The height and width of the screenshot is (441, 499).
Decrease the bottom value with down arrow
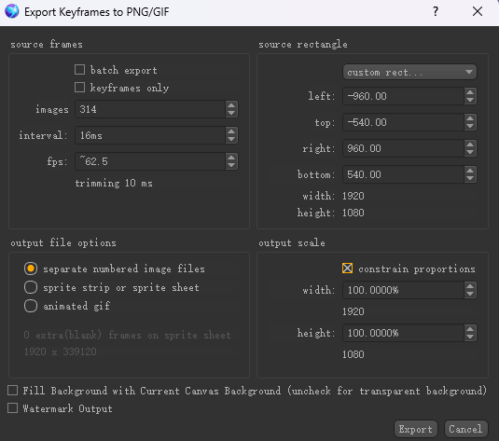point(470,178)
